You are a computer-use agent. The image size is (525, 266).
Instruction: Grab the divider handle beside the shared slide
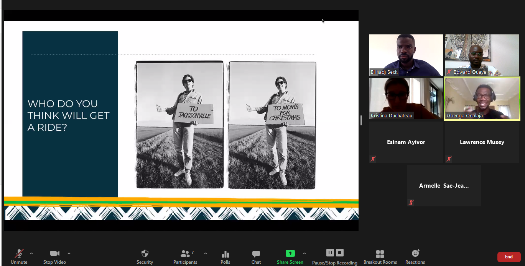[361, 120]
